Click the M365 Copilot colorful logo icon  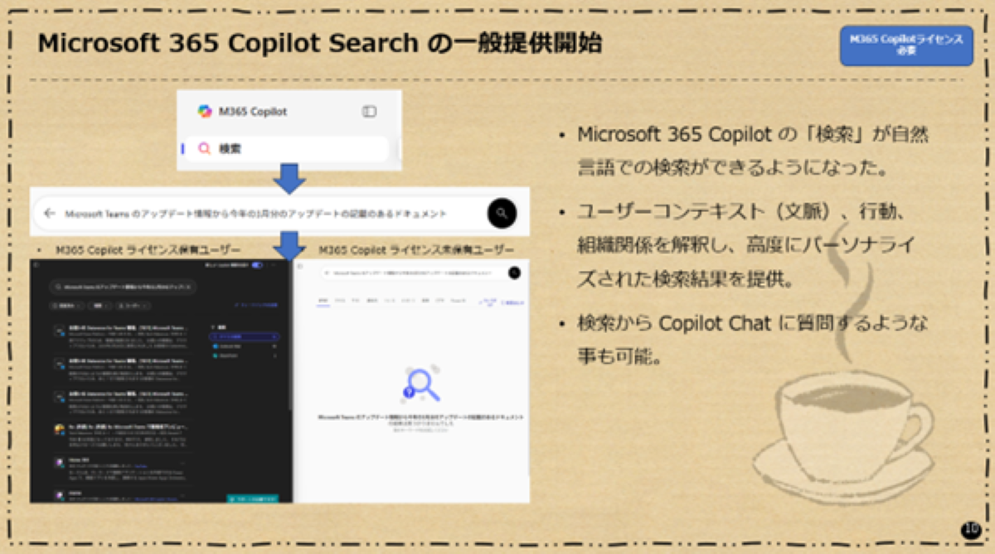point(205,111)
